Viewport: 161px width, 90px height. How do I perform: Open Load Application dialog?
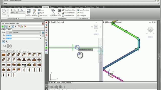[x=53, y=13]
